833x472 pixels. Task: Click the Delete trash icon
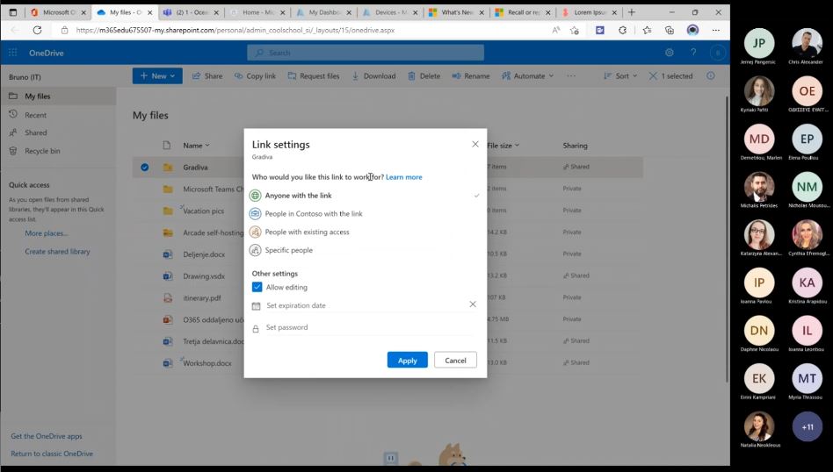tap(424, 76)
